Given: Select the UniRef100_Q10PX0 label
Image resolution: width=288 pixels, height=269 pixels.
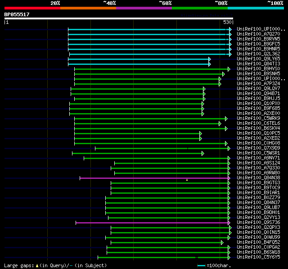Looking at the screenshot, I should tap(258, 104).
